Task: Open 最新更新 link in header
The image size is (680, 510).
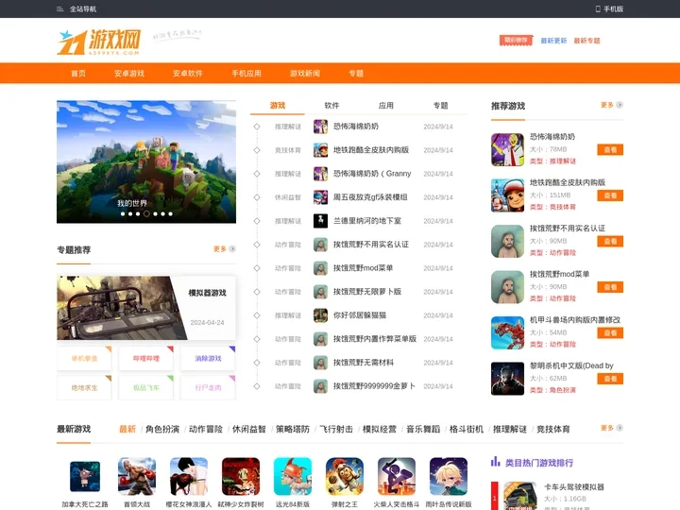Action: pos(553,41)
